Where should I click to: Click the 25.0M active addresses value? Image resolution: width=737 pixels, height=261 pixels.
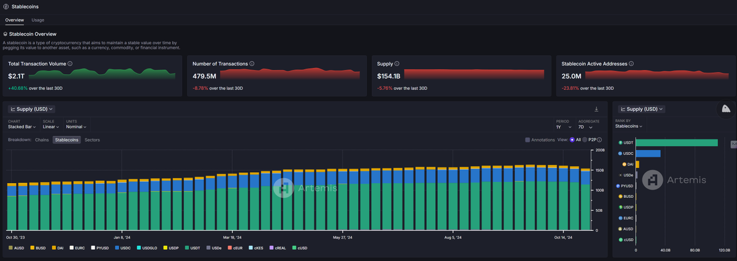571,76
